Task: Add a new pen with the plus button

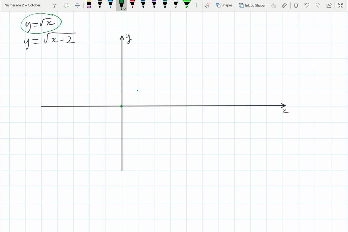Action: pos(196,5)
